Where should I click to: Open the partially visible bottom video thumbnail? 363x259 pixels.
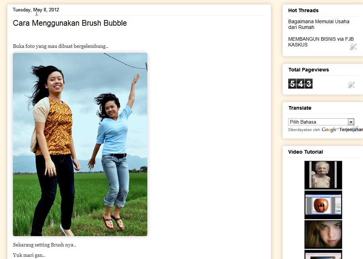click(x=323, y=254)
